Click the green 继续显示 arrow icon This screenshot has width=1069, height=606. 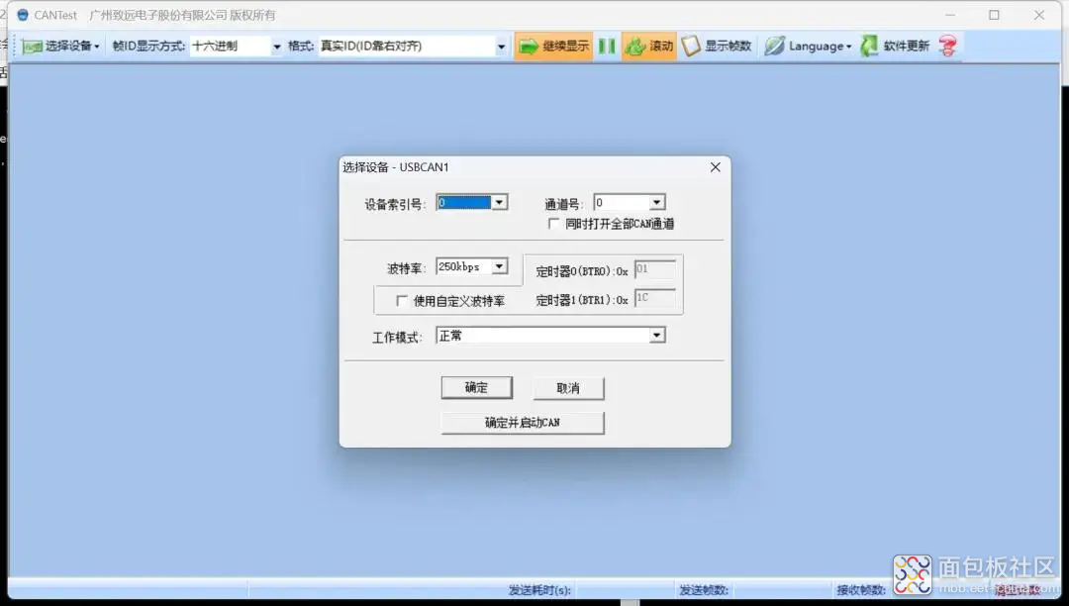[x=529, y=47]
